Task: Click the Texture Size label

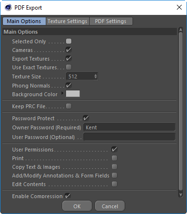Action: coord(27,76)
